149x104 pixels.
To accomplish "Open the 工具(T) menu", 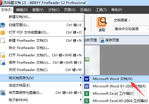I will pyautogui.click(x=101, y=10).
